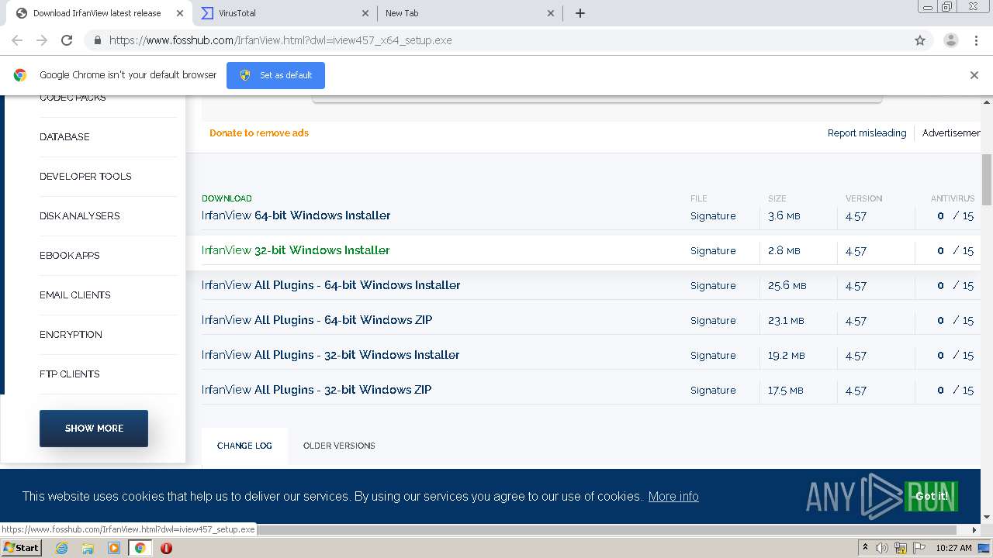Download All Plugins 32-bit Windows ZIP
The width and height of the screenshot is (993, 558).
317,390
